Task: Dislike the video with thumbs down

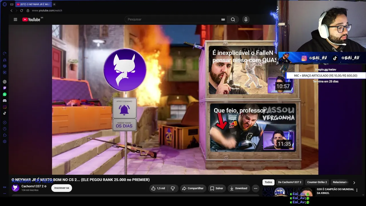Action: tap(173, 188)
